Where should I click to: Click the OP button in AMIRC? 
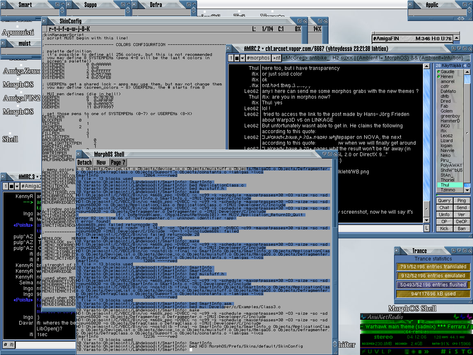[444, 221]
